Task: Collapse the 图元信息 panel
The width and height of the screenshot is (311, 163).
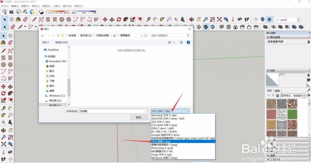Action: [268, 37]
